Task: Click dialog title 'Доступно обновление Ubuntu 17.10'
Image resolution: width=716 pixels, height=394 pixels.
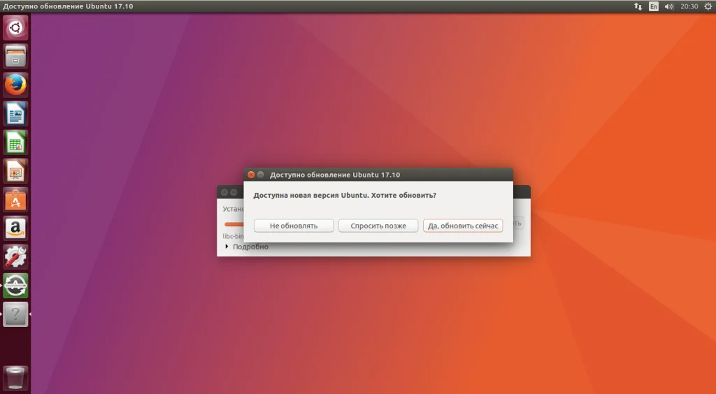Action: [335, 175]
